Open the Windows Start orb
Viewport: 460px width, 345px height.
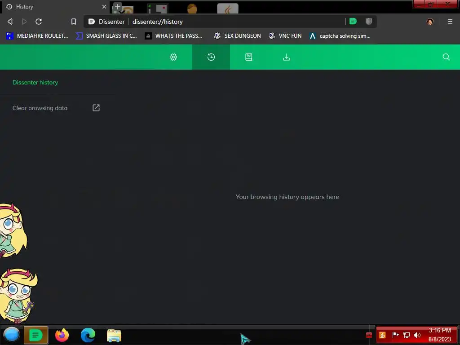(11, 335)
